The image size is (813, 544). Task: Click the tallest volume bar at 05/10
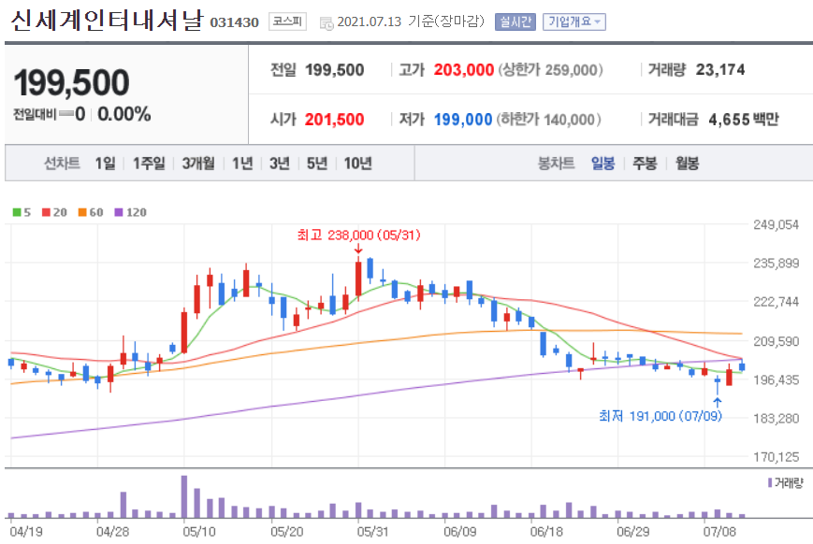pos(184,497)
